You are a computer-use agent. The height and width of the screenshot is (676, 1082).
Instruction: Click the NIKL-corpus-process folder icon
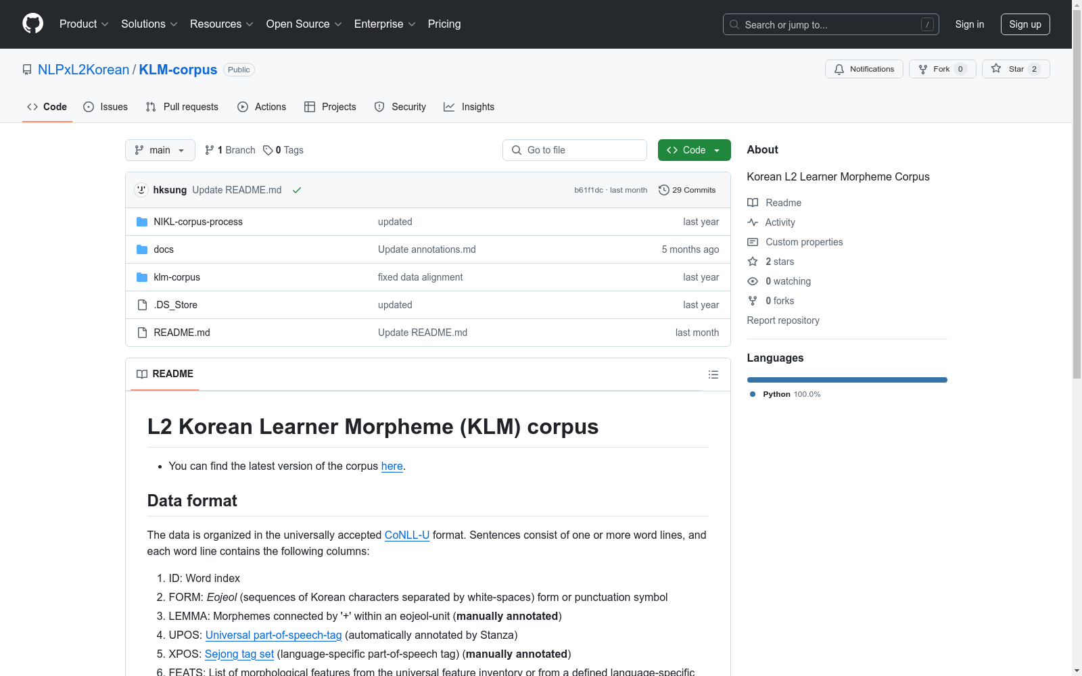(x=142, y=222)
